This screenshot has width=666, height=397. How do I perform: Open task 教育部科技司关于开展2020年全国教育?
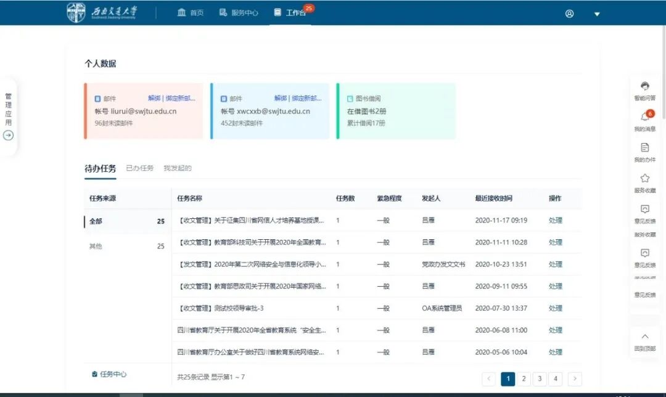[252, 242]
